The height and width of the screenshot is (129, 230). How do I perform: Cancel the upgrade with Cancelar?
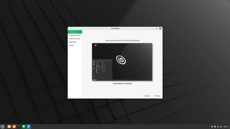(147, 96)
